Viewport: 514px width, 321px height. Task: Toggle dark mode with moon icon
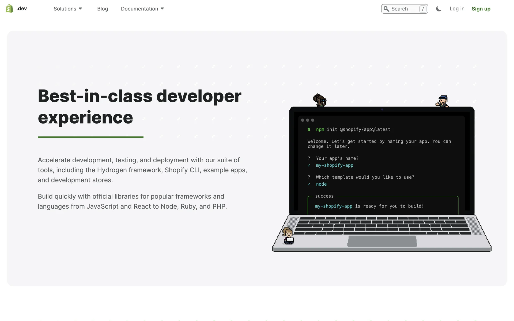pos(439,9)
